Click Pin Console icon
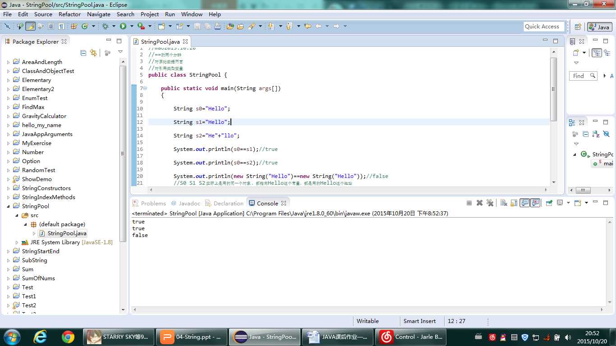616x346 pixels. pyautogui.click(x=549, y=203)
